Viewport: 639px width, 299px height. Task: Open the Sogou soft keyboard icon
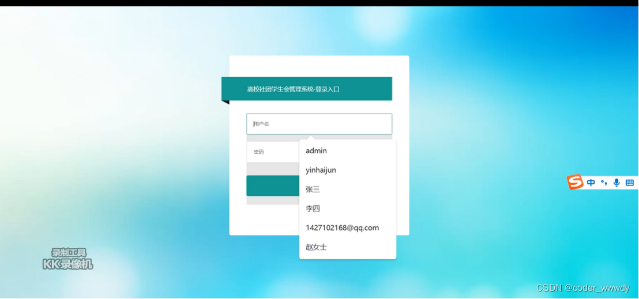pyautogui.click(x=630, y=183)
